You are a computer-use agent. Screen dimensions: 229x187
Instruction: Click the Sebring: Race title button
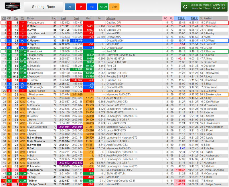[44, 7]
